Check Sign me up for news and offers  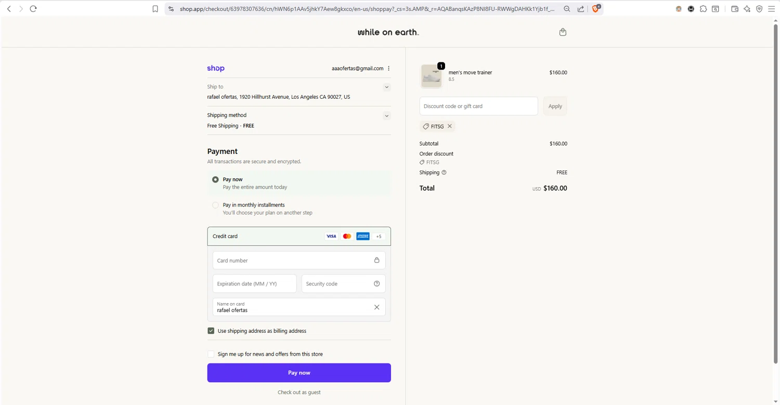[x=211, y=354]
